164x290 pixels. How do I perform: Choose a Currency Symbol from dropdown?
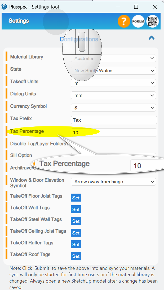pos(113,108)
